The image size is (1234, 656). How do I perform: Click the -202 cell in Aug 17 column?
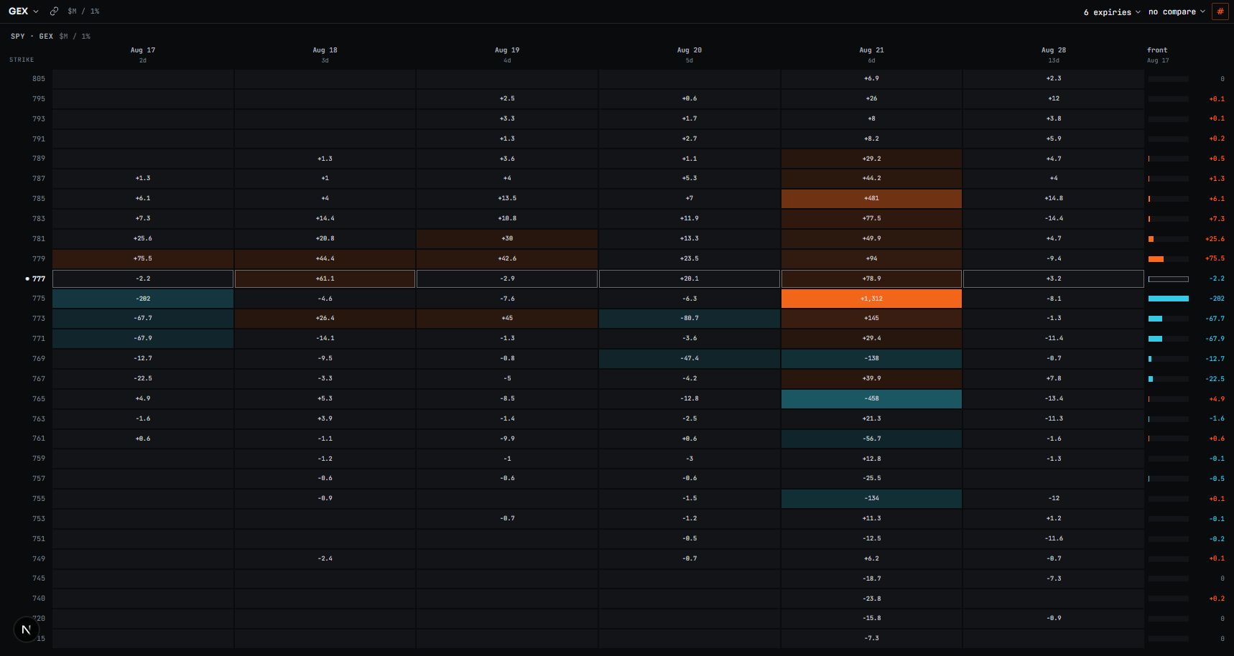click(x=143, y=299)
